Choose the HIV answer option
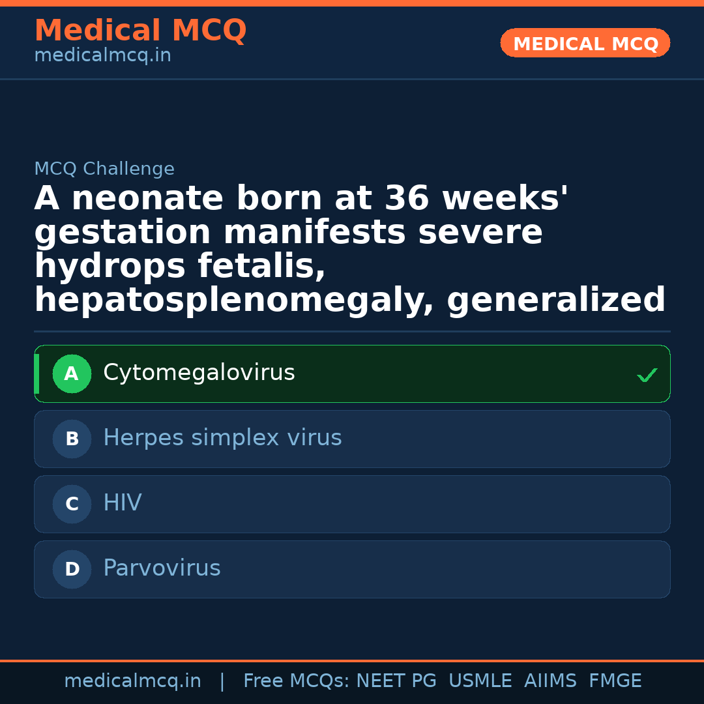The width and height of the screenshot is (704, 704). coord(123,503)
